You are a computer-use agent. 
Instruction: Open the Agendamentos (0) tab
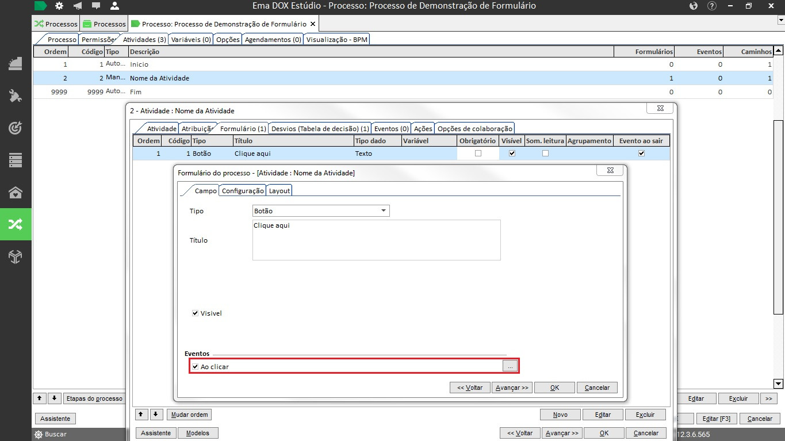(x=273, y=40)
